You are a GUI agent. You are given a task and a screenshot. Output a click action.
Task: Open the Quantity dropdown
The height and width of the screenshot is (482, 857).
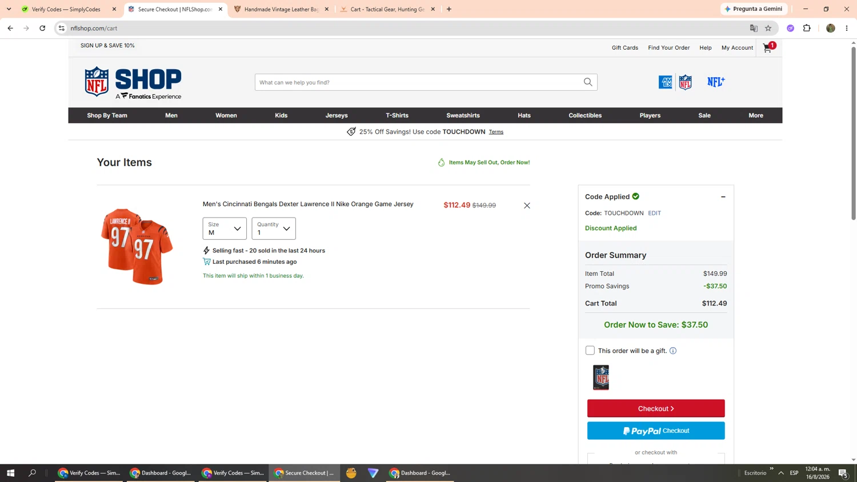274,228
